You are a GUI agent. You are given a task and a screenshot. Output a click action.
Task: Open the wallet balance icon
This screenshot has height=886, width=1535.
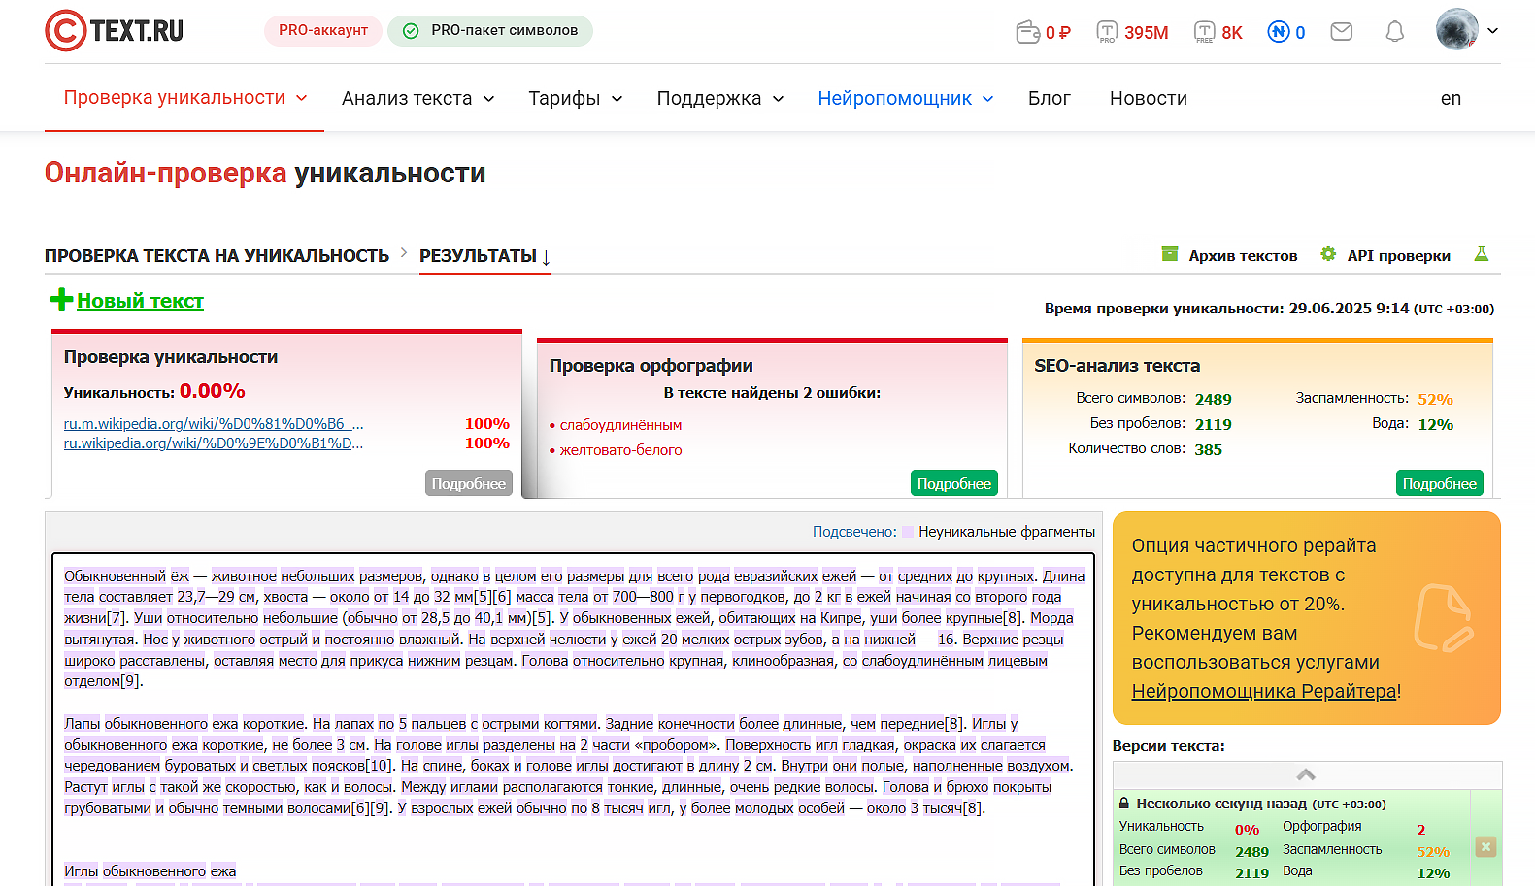click(x=1027, y=32)
